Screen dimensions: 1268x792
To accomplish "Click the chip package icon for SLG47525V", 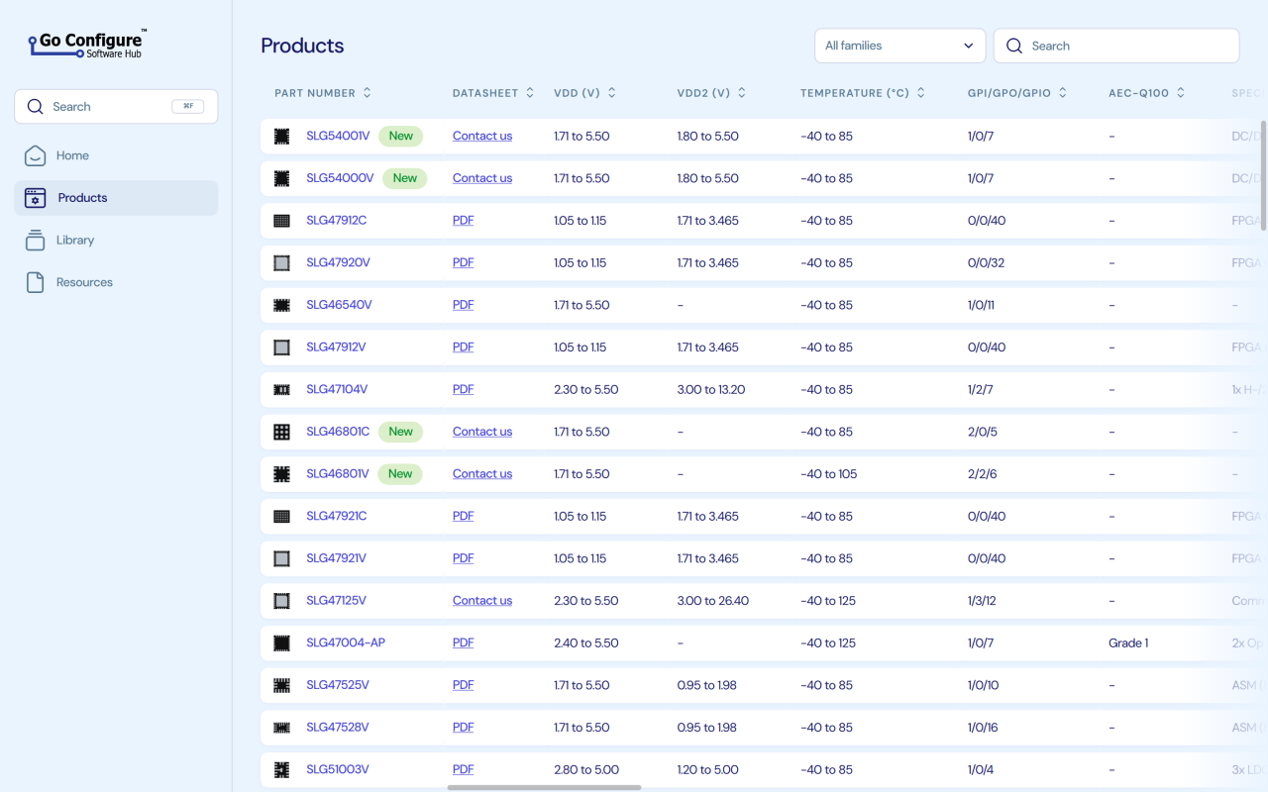I will (x=281, y=685).
